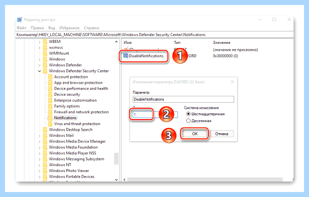This screenshot has width=309, height=197.
Task: Open the Избранное menu
Action: coord(69,28)
